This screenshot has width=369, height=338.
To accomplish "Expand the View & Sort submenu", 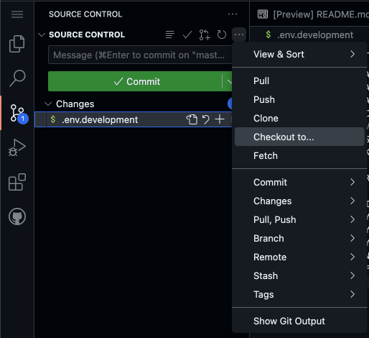I will click(x=299, y=54).
